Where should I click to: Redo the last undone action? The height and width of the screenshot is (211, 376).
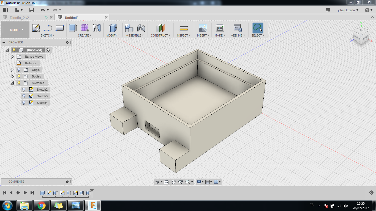55,10
